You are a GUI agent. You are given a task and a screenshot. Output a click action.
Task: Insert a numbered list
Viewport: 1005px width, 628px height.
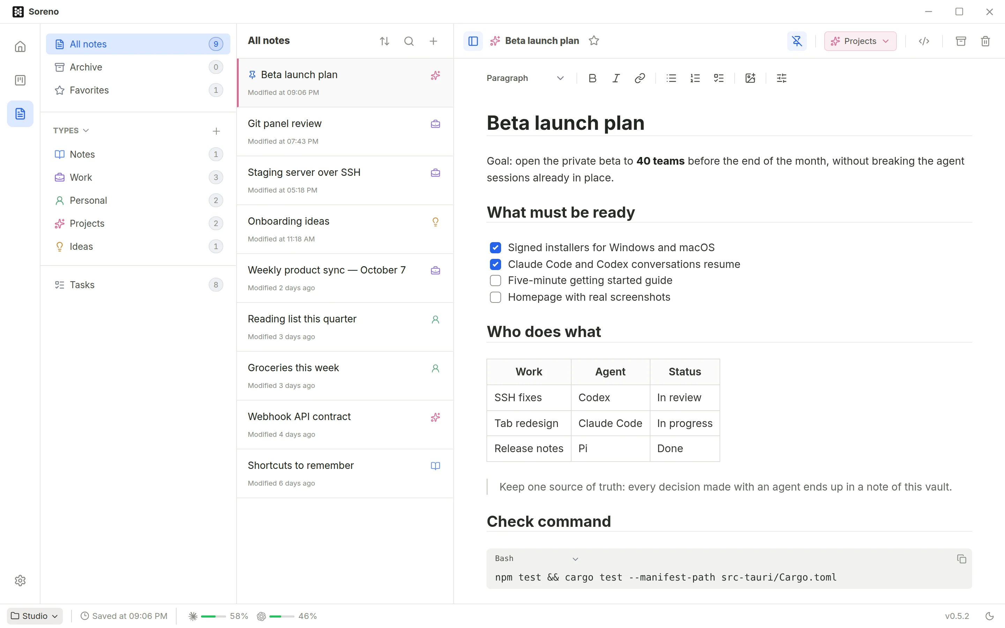point(695,78)
